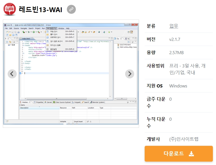
Task: Select the first white carousel indicator dot
Action: (x=65, y=124)
